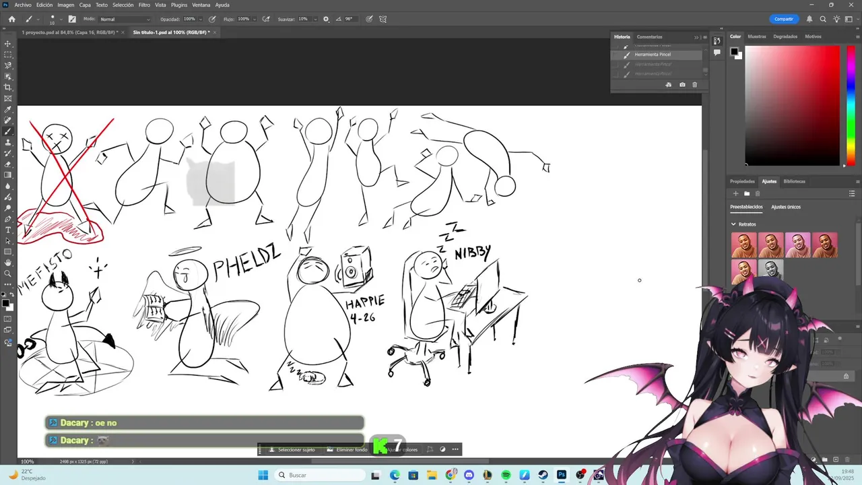Open Google Chrome from the taskbar
Viewport: 862px width, 485px height.
[x=450, y=475]
